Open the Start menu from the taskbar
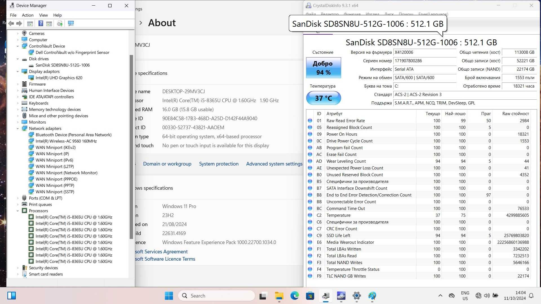 [169, 296]
